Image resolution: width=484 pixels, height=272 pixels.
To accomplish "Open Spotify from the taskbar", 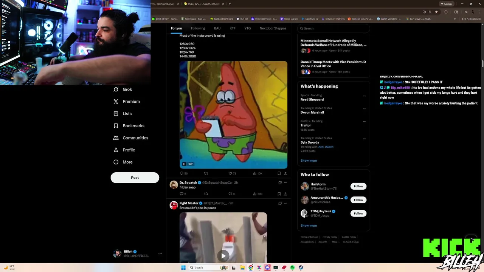I will (x=293, y=267).
